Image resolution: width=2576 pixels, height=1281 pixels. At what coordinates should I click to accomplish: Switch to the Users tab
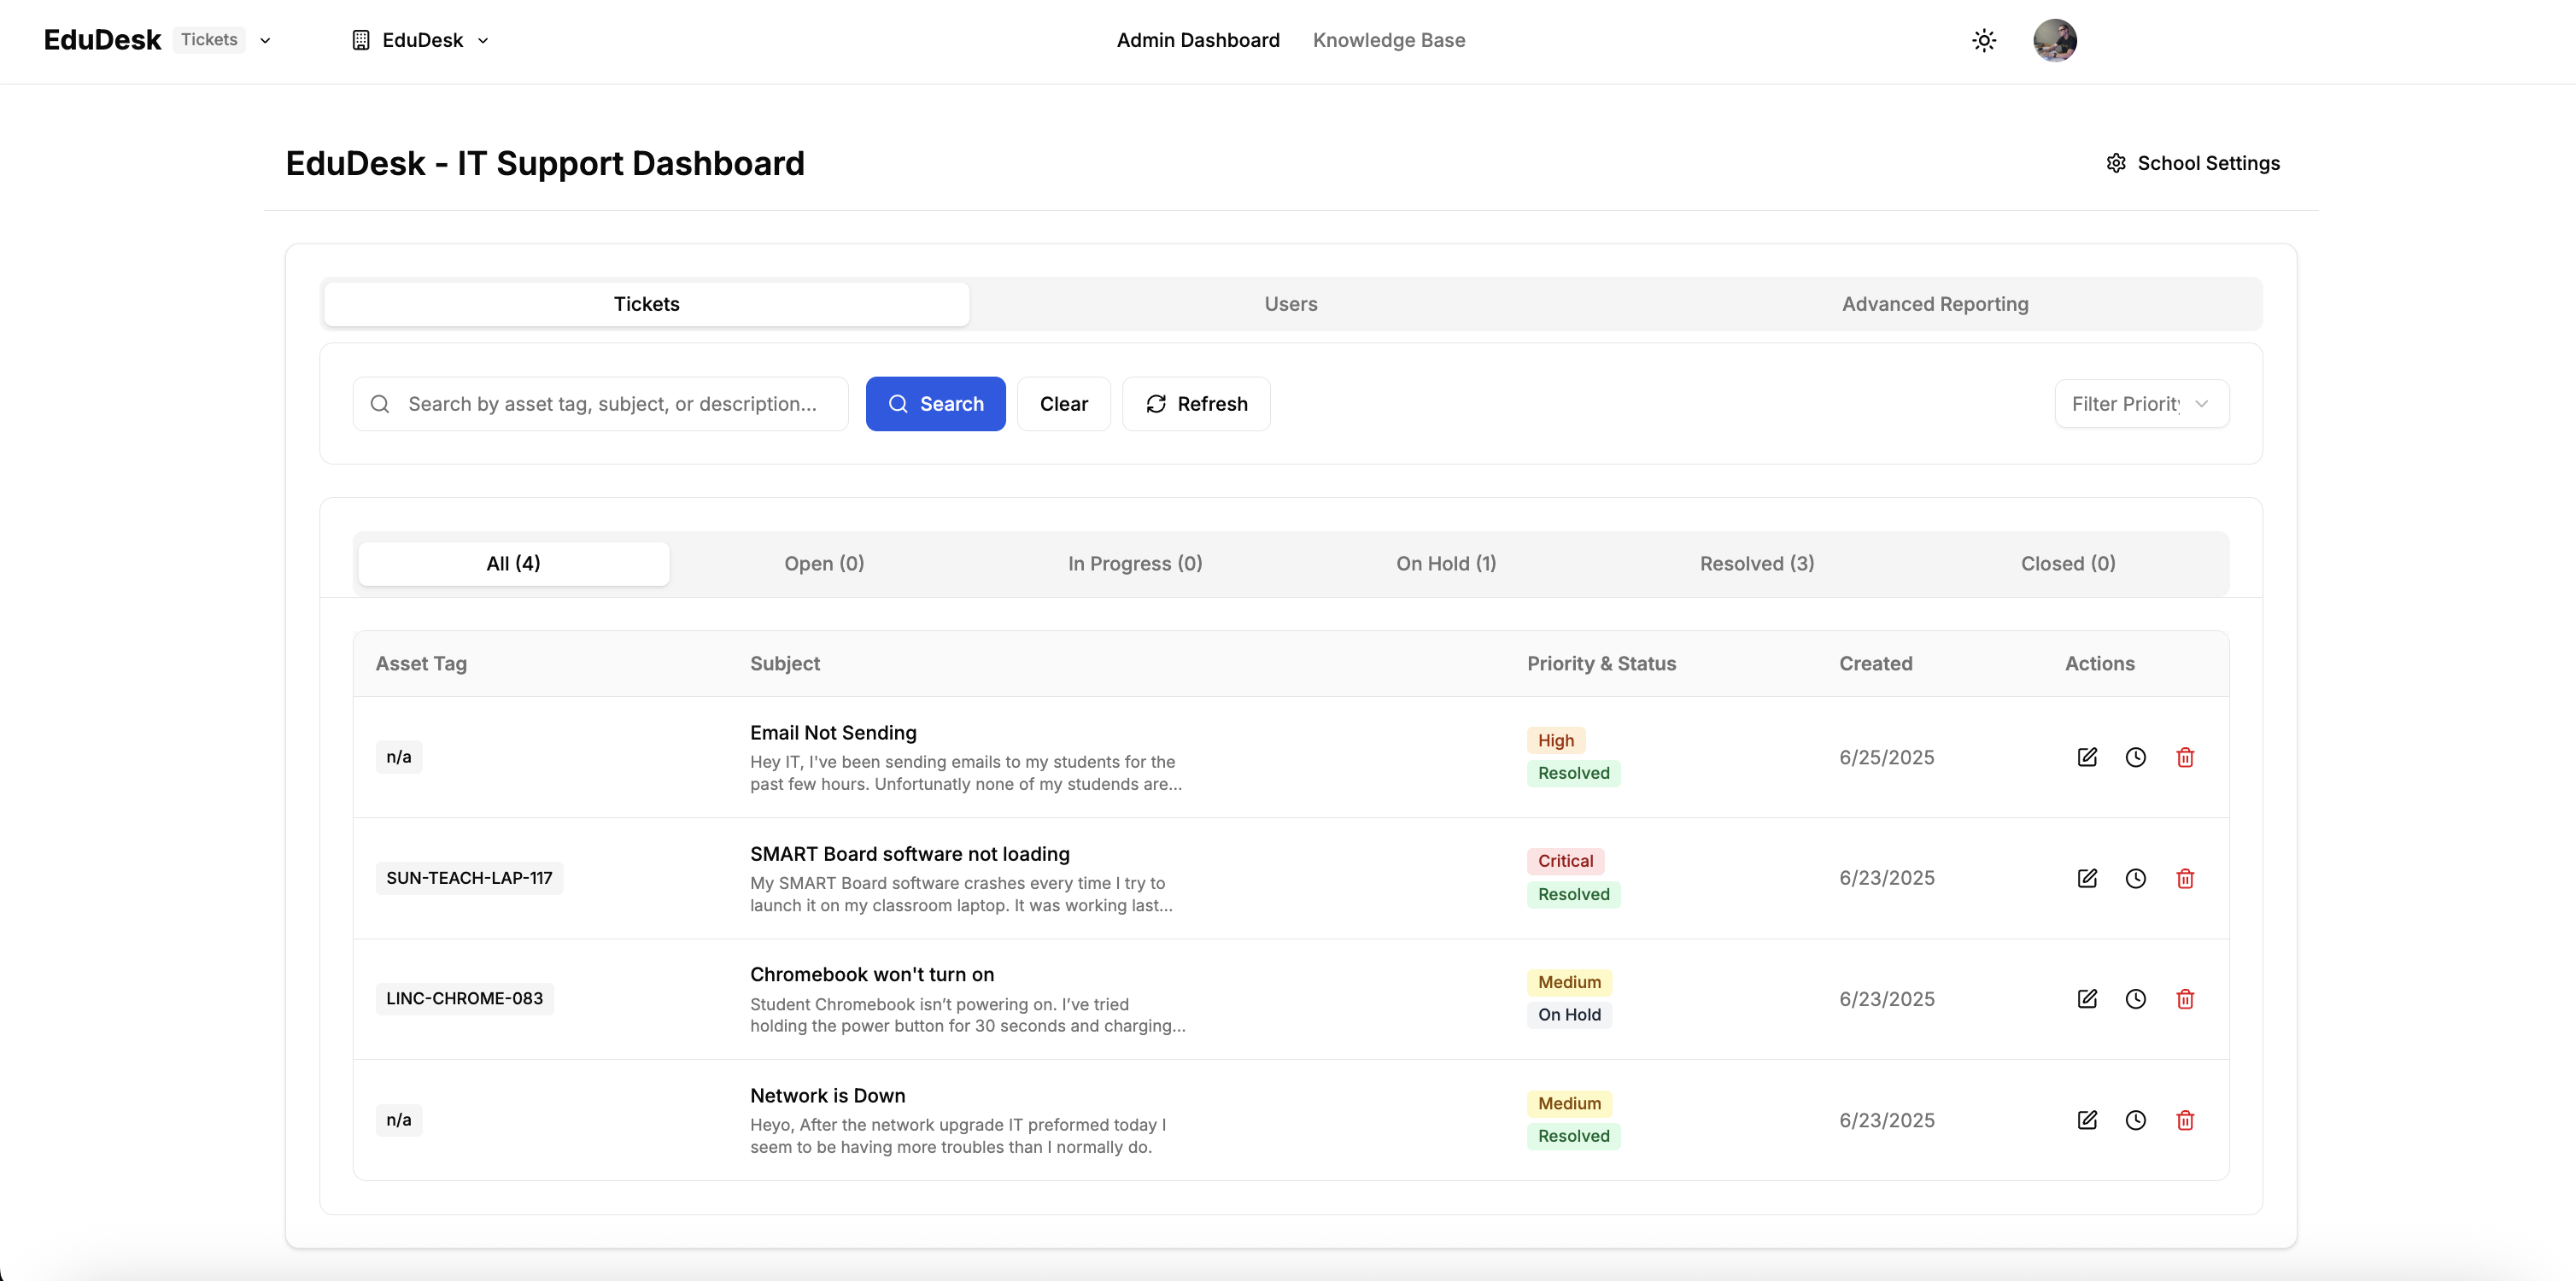tap(1290, 304)
